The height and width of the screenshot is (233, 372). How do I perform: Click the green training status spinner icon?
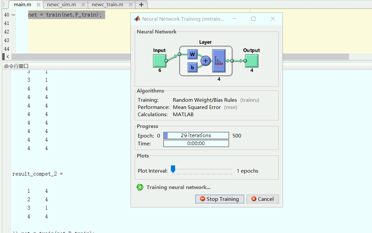(140, 187)
